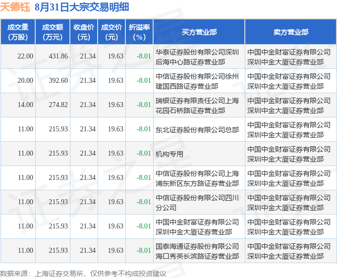Click buyer 瑞银证券上海花园石桥路证券营业部
The height and width of the screenshot is (278, 337).
click(197, 106)
